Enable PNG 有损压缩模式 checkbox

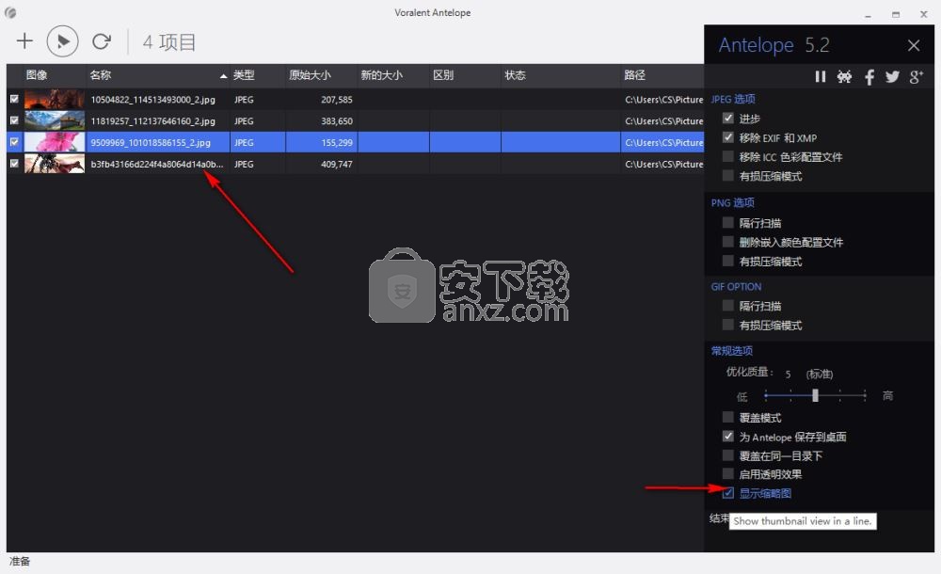pyautogui.click(x=728, y=262)
